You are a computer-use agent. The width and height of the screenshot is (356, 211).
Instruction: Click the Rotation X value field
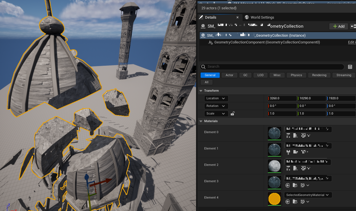[x=282, y=106]
